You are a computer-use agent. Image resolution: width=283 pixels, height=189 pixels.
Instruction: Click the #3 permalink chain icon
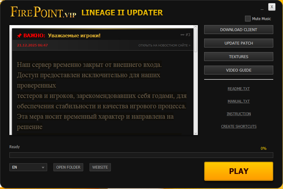[x=182, y=35]
